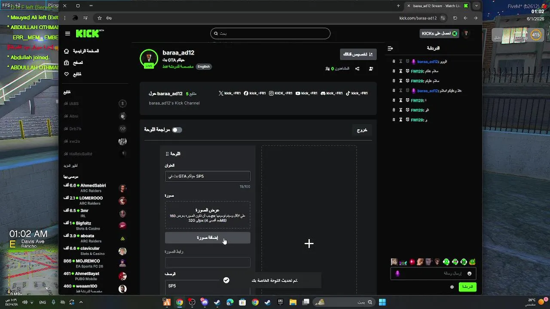The image size is (550, 309).
Task: Open the browse sidebar item
Action: (73, 63)
